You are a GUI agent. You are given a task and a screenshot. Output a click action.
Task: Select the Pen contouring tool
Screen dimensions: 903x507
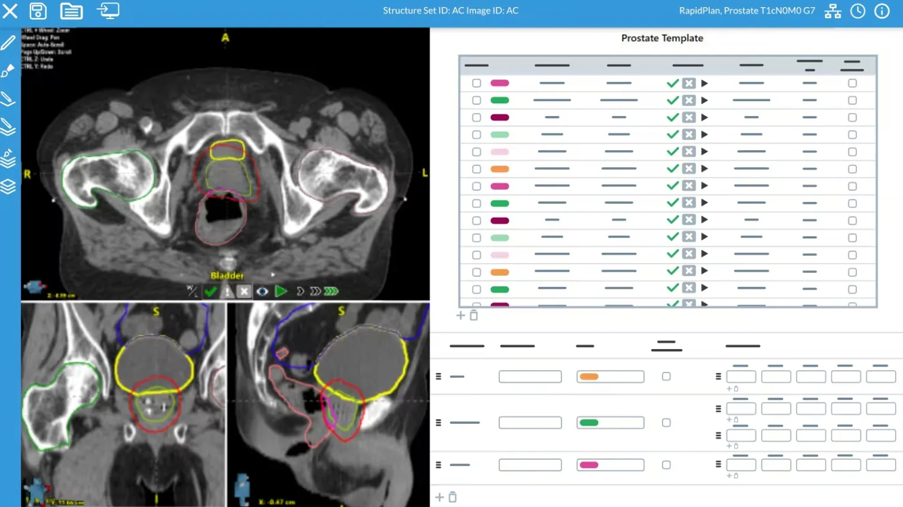coord(8,42)
